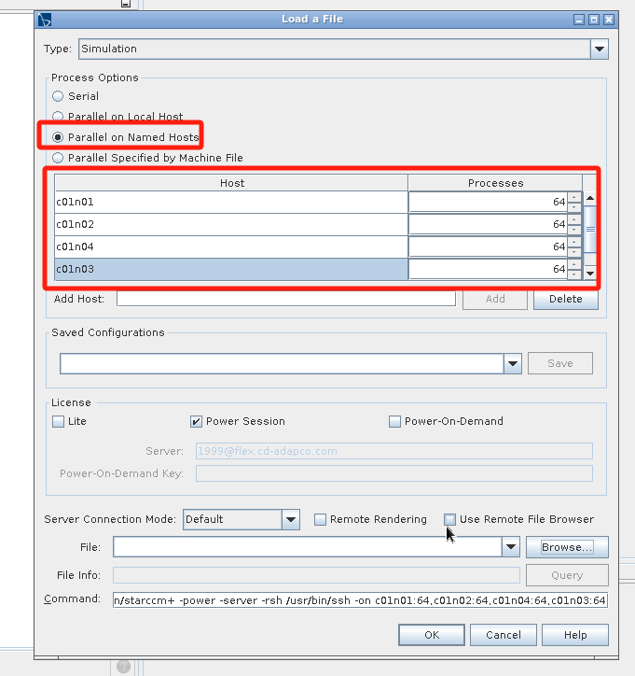This screenshot has height=676, width=635.
Task: Decrease process count for host c01n02
Action: pyautogui.click(x=573, y=230)
